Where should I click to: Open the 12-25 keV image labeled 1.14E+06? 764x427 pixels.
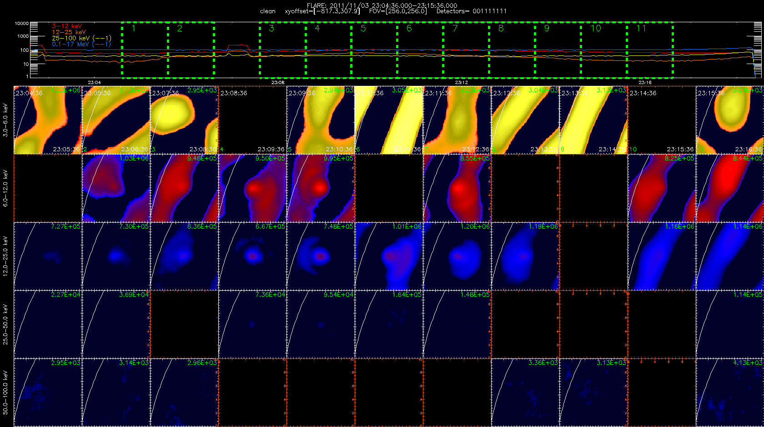click(730, 256)
